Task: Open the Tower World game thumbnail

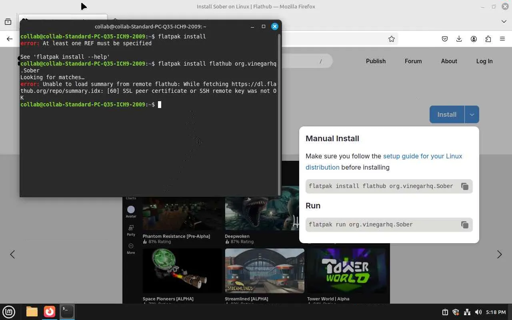Action: pos(347,271)
